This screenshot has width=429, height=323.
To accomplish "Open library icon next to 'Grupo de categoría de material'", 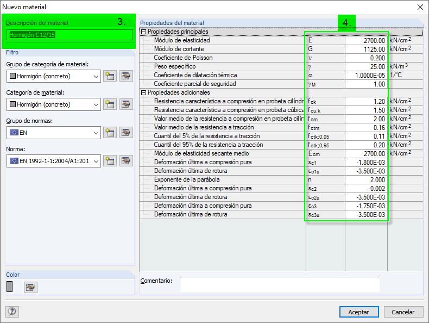I will 126,76.
